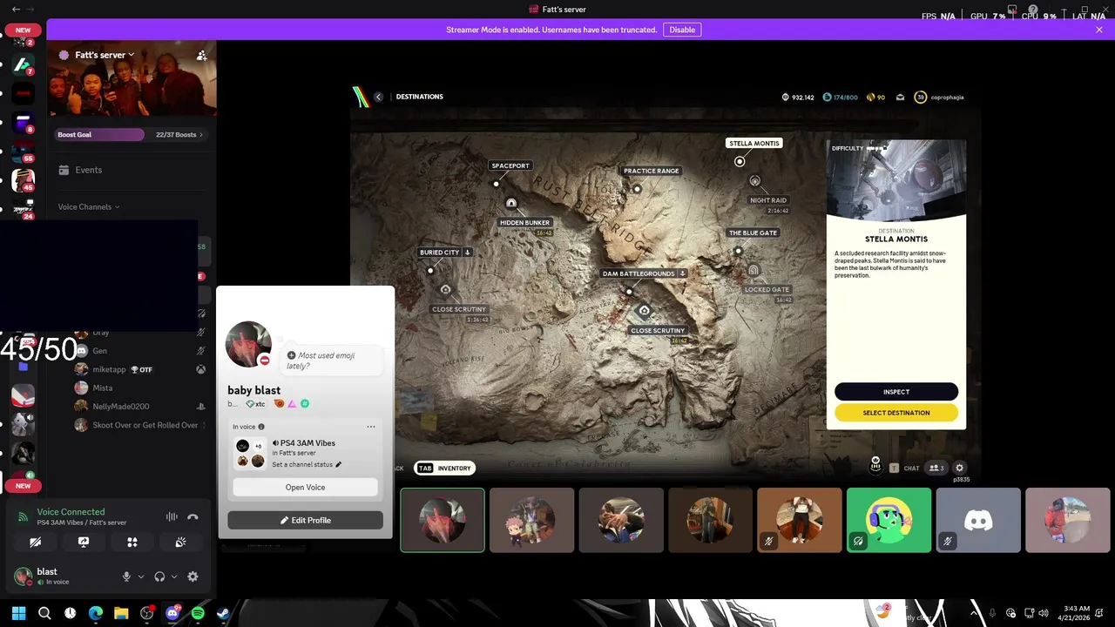Disable Streamer Mode in banner
Screen dimensions: 1115x627
click(x=682, y=30)
